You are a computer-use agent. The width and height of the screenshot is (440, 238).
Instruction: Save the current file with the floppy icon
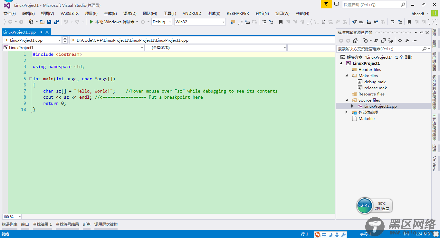click(49, 22)
